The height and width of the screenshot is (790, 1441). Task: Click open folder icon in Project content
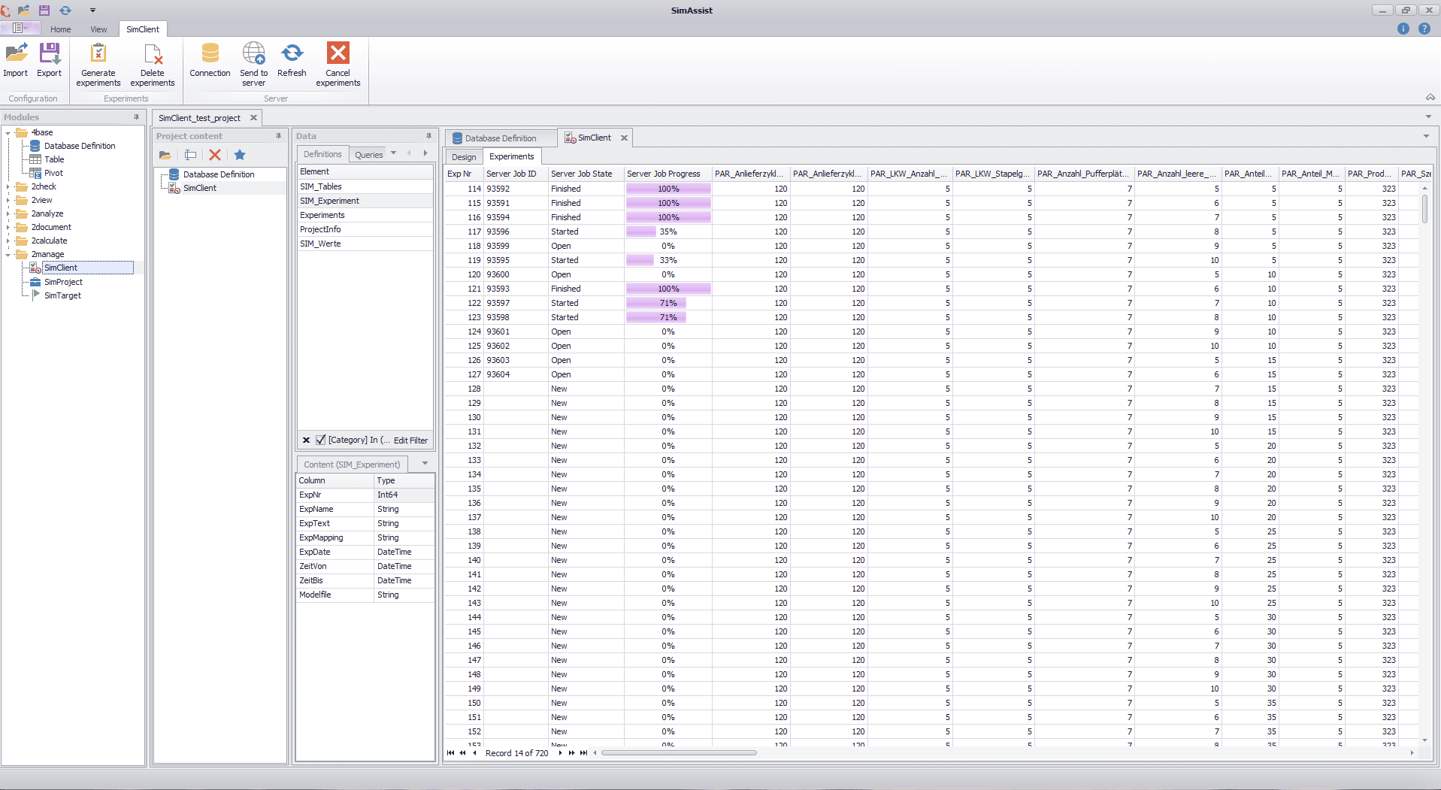(x=165, y=155)
